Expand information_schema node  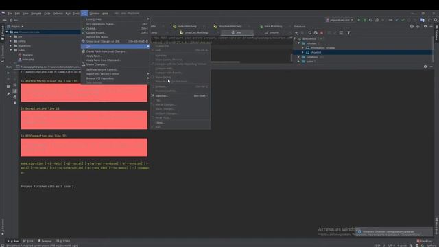[x=302, y=48]
